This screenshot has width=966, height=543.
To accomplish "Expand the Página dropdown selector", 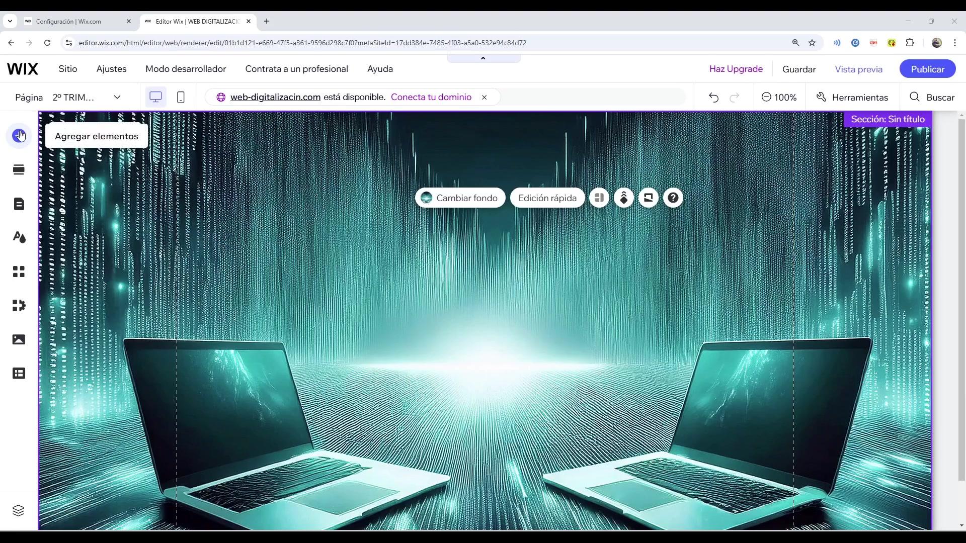I will [117, 97].
